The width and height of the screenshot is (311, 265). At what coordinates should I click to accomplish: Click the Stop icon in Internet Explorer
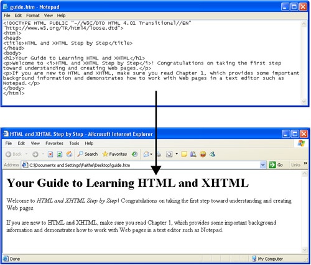(50, 155)
